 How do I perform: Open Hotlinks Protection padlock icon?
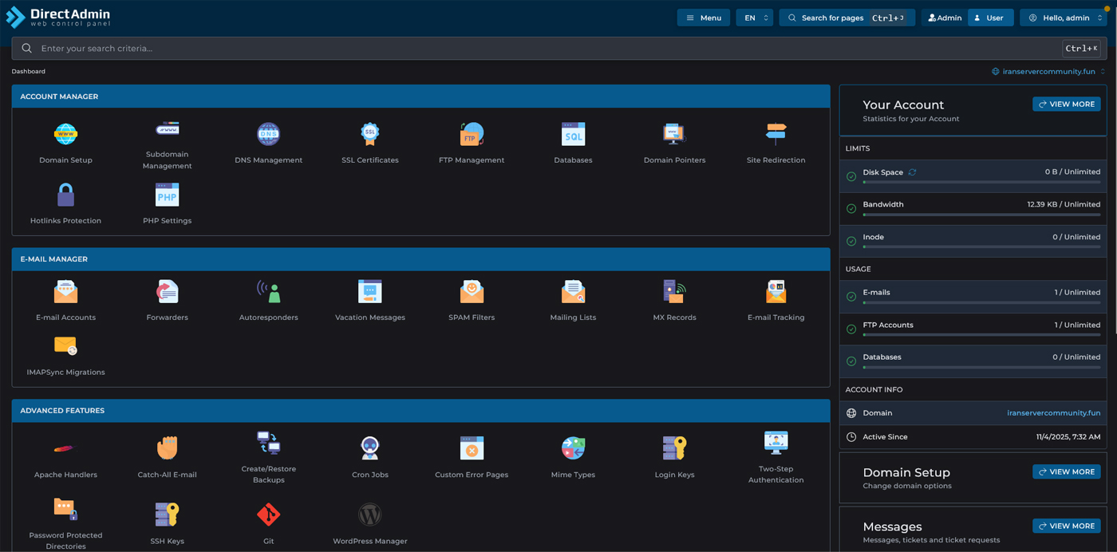[65, 195]
